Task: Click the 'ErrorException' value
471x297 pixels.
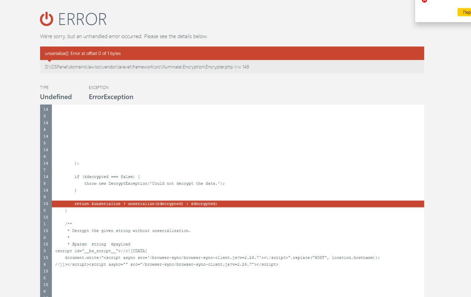Action: pos(111,97)
